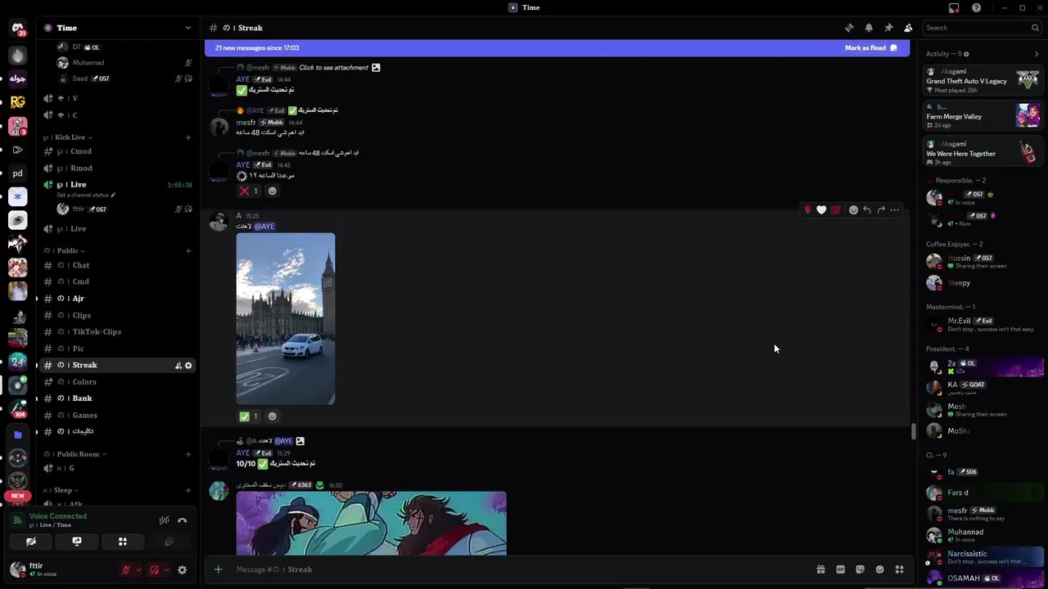
Task: Open the Games channel
Action: pyautogui.click(x=118, y=415)
